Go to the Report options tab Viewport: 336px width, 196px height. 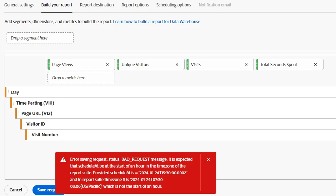click(x=135, y=5)
